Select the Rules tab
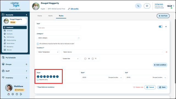This screenshot has height=99, width=176. tap(61, 16)
